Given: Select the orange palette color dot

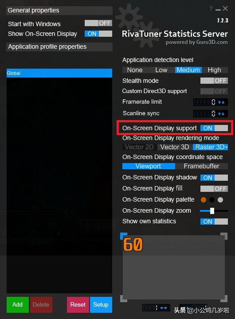Looking at the screenshot, I should tap(203, 200).
